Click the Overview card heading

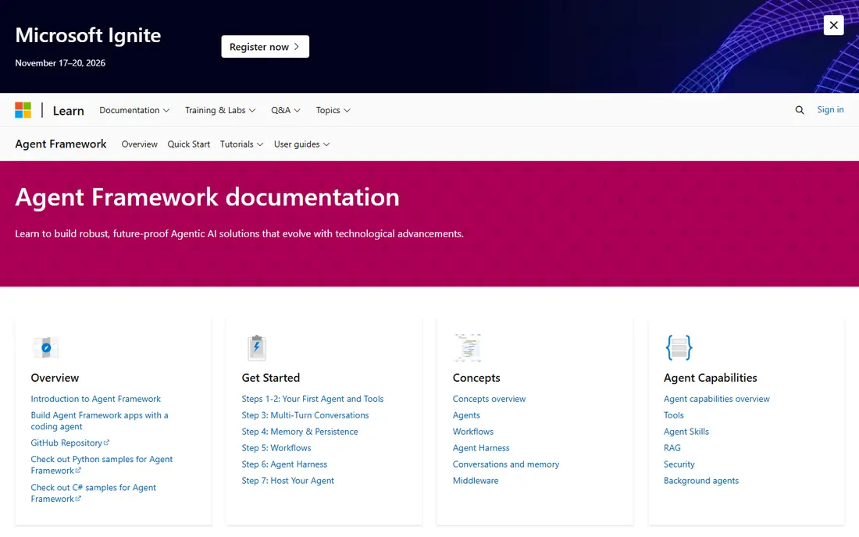(x=55, y=378)
